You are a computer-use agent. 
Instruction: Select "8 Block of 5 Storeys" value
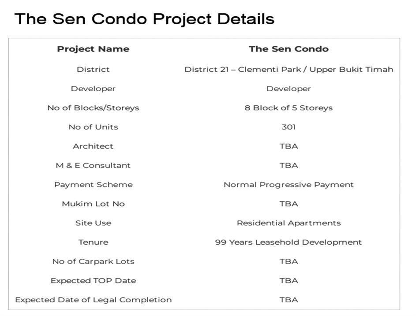tap(289, 108)
